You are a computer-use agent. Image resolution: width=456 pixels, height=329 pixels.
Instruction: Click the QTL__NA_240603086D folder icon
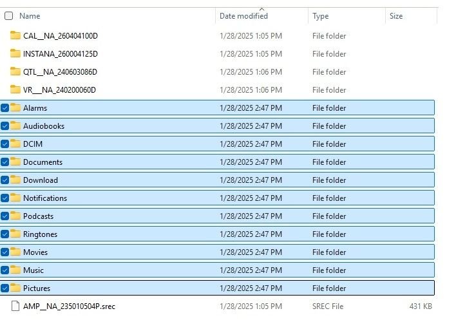click(15, 72)
